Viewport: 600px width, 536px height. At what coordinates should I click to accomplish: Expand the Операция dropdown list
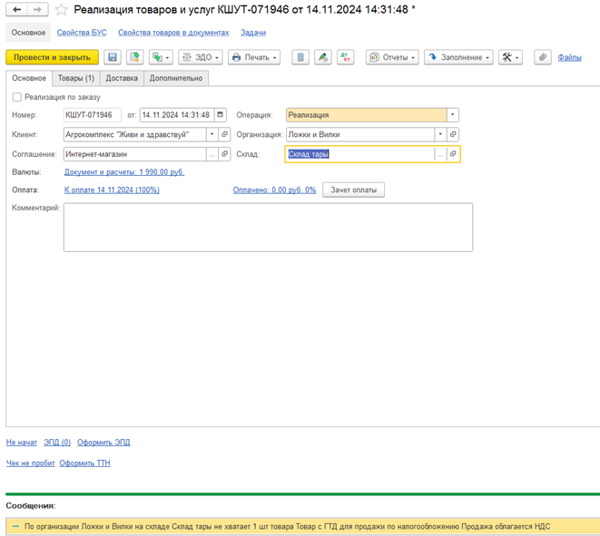pos(453,114)
